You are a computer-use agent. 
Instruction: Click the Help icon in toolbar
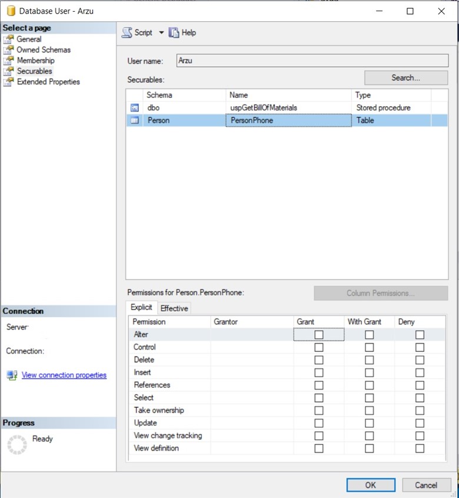click(174, 33)
